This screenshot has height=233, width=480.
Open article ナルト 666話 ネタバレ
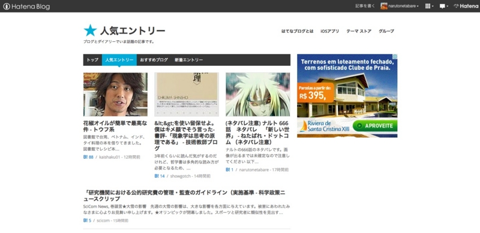click(257, 132)
